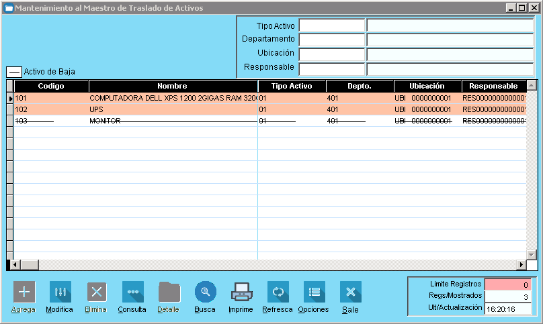Screen dimensions: 543x324
Task: Click the Imprime printer icon
Action: (x=241, y=292)
